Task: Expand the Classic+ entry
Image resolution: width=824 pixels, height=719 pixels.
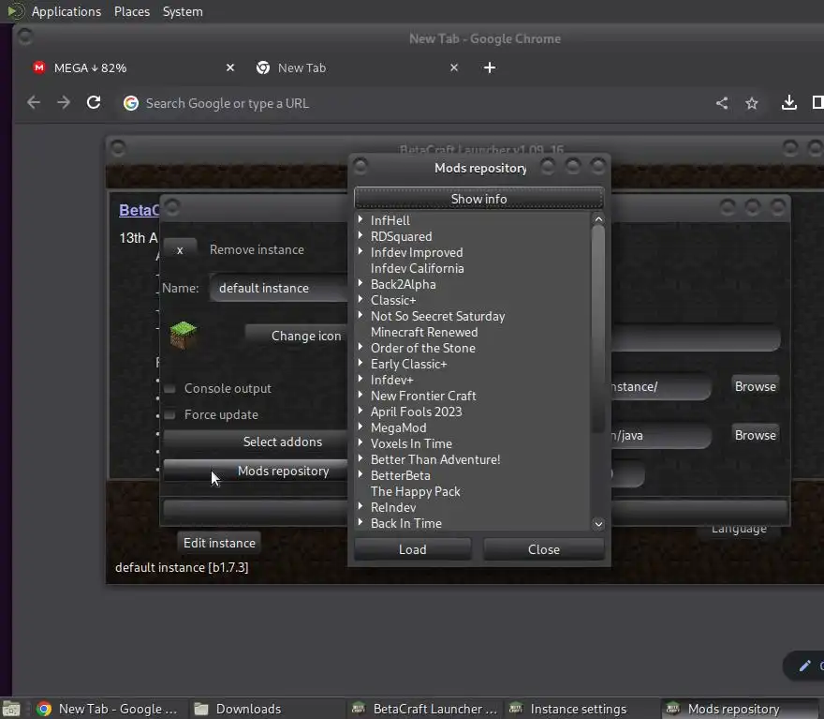Action: [x=360, y=299]
